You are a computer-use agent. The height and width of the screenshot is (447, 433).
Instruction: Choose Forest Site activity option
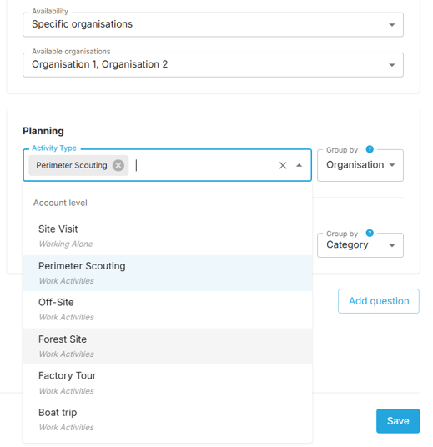[x=168, y=346]
